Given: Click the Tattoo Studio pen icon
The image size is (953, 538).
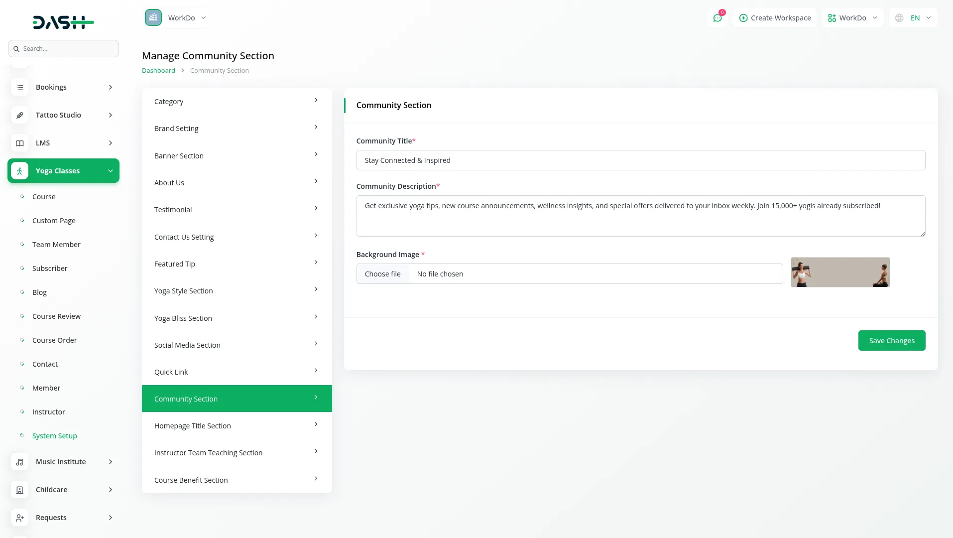Looking at the screenshot, I should [19, 115].
